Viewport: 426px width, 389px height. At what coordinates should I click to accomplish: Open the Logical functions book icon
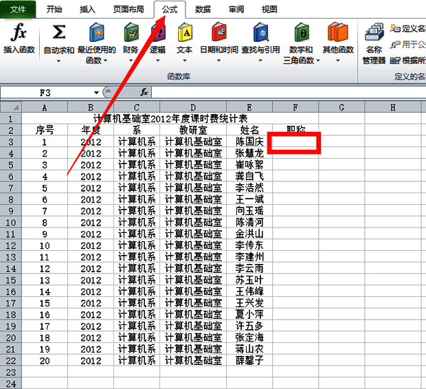[x=158, y=32]
